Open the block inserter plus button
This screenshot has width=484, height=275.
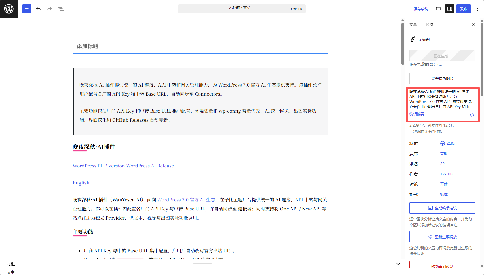[x=27, y=9]
